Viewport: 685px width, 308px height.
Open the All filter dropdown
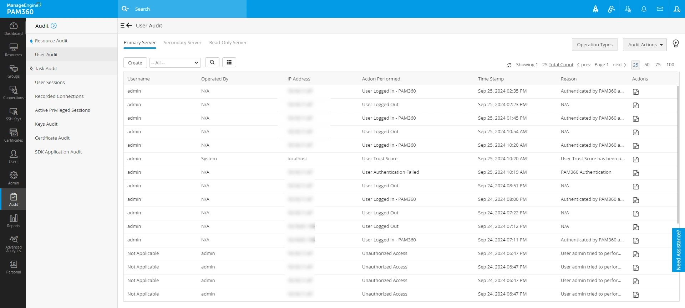pos(175,63)
